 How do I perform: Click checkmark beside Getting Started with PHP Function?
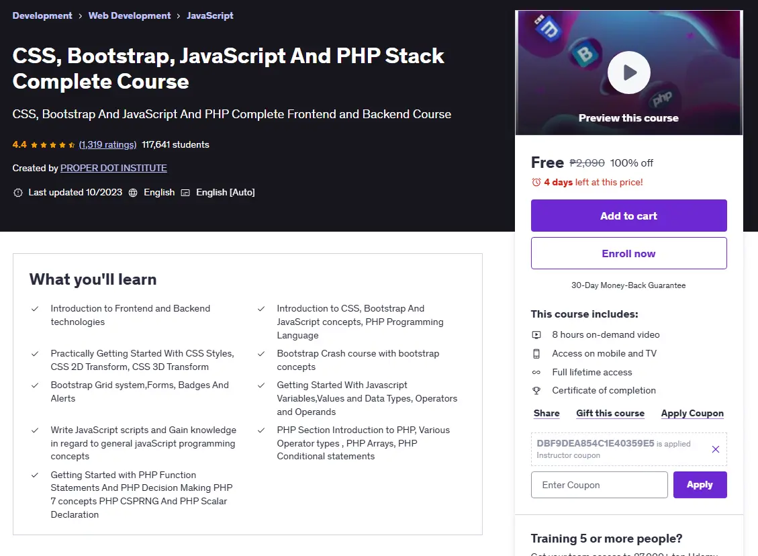coord(35,475)
